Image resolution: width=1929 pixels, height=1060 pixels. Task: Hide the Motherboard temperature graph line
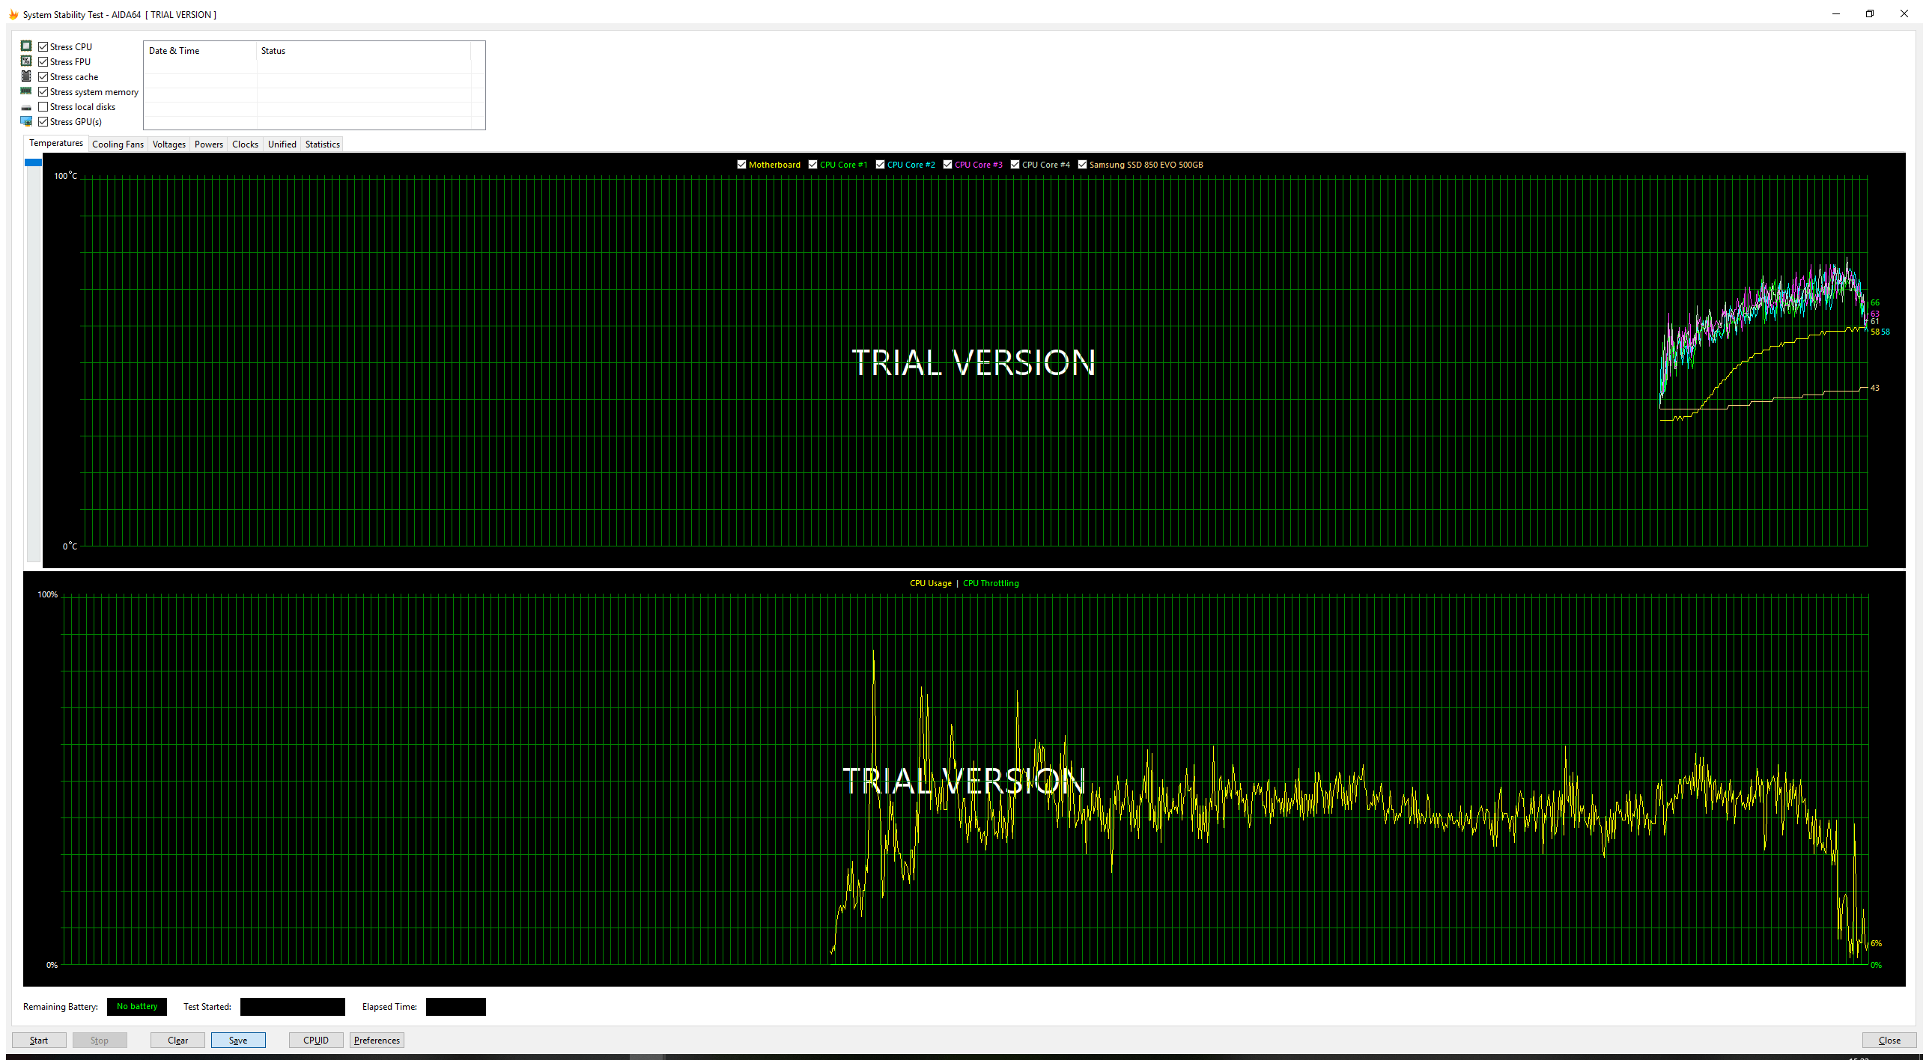(741, 165)
